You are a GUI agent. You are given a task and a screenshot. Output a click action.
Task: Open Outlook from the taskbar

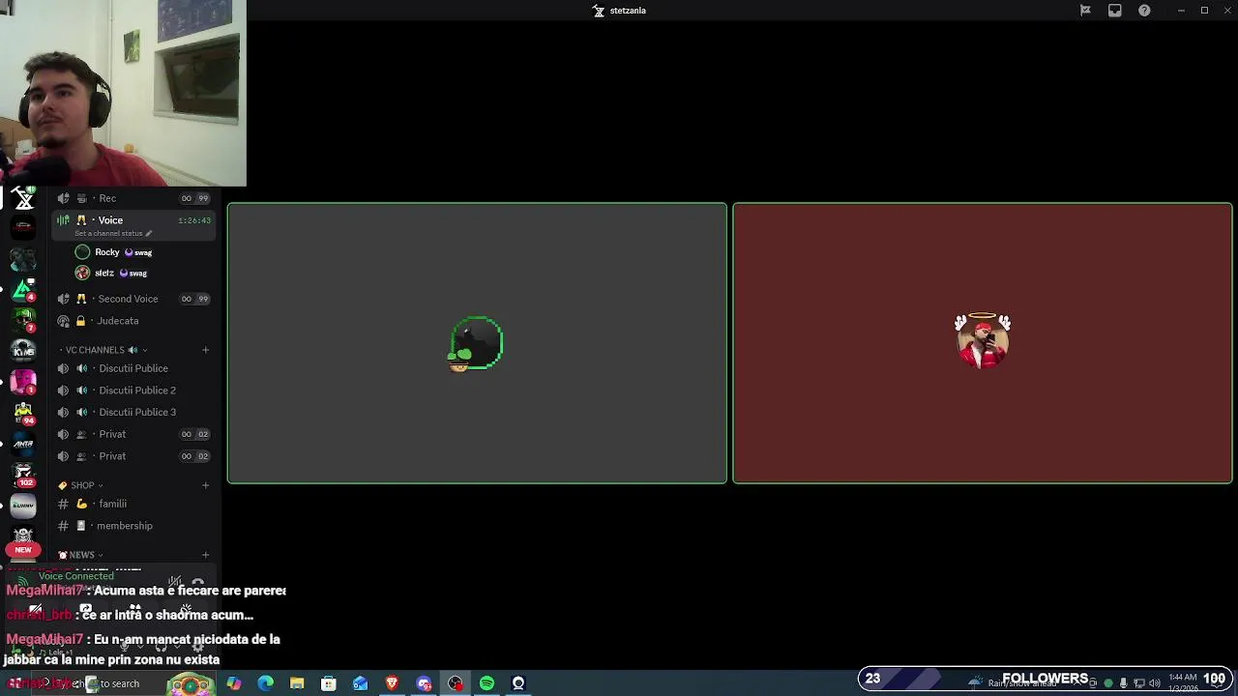coord(360,683)
